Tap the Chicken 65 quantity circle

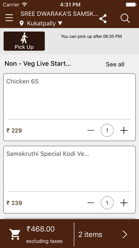click(x=107, y=130)
